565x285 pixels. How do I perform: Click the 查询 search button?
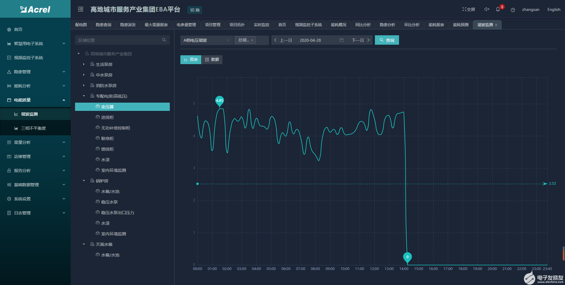(x=387, y=40)
